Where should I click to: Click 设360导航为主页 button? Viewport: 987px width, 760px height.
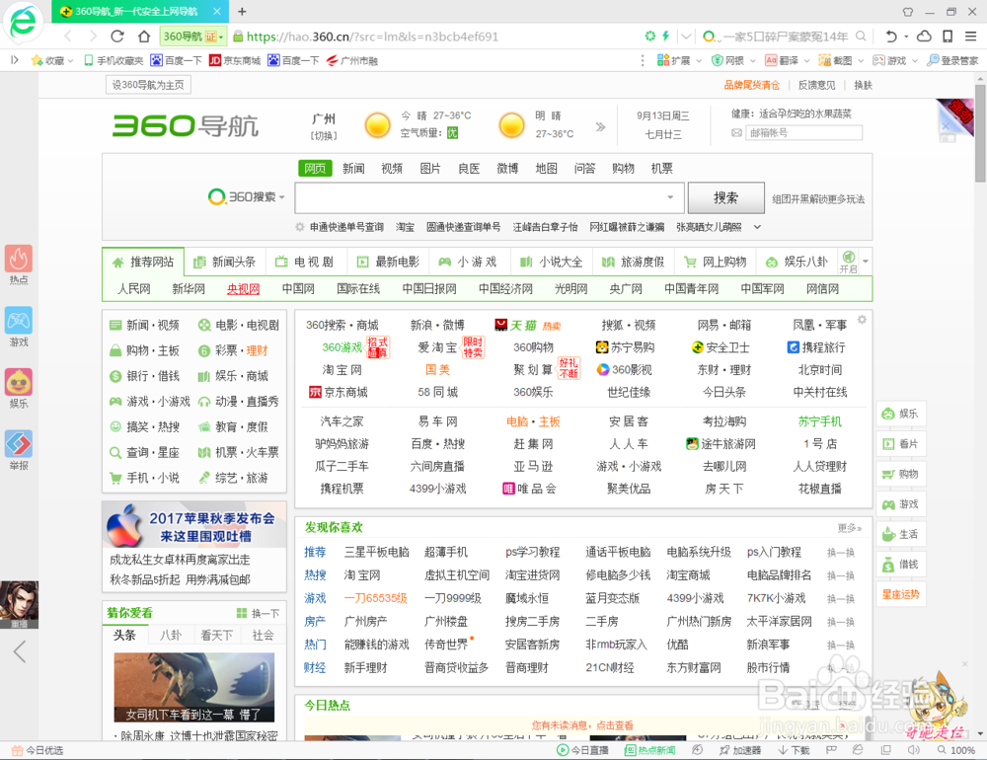(148, 84)
